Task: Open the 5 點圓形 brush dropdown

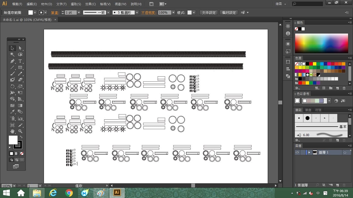Action: pos(137,12)
